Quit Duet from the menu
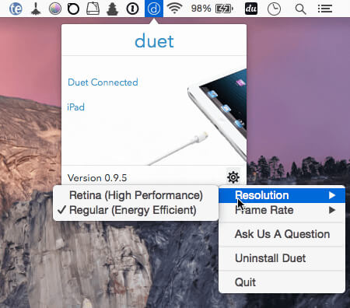Viewport: 350px width, 308px height. 282,282
